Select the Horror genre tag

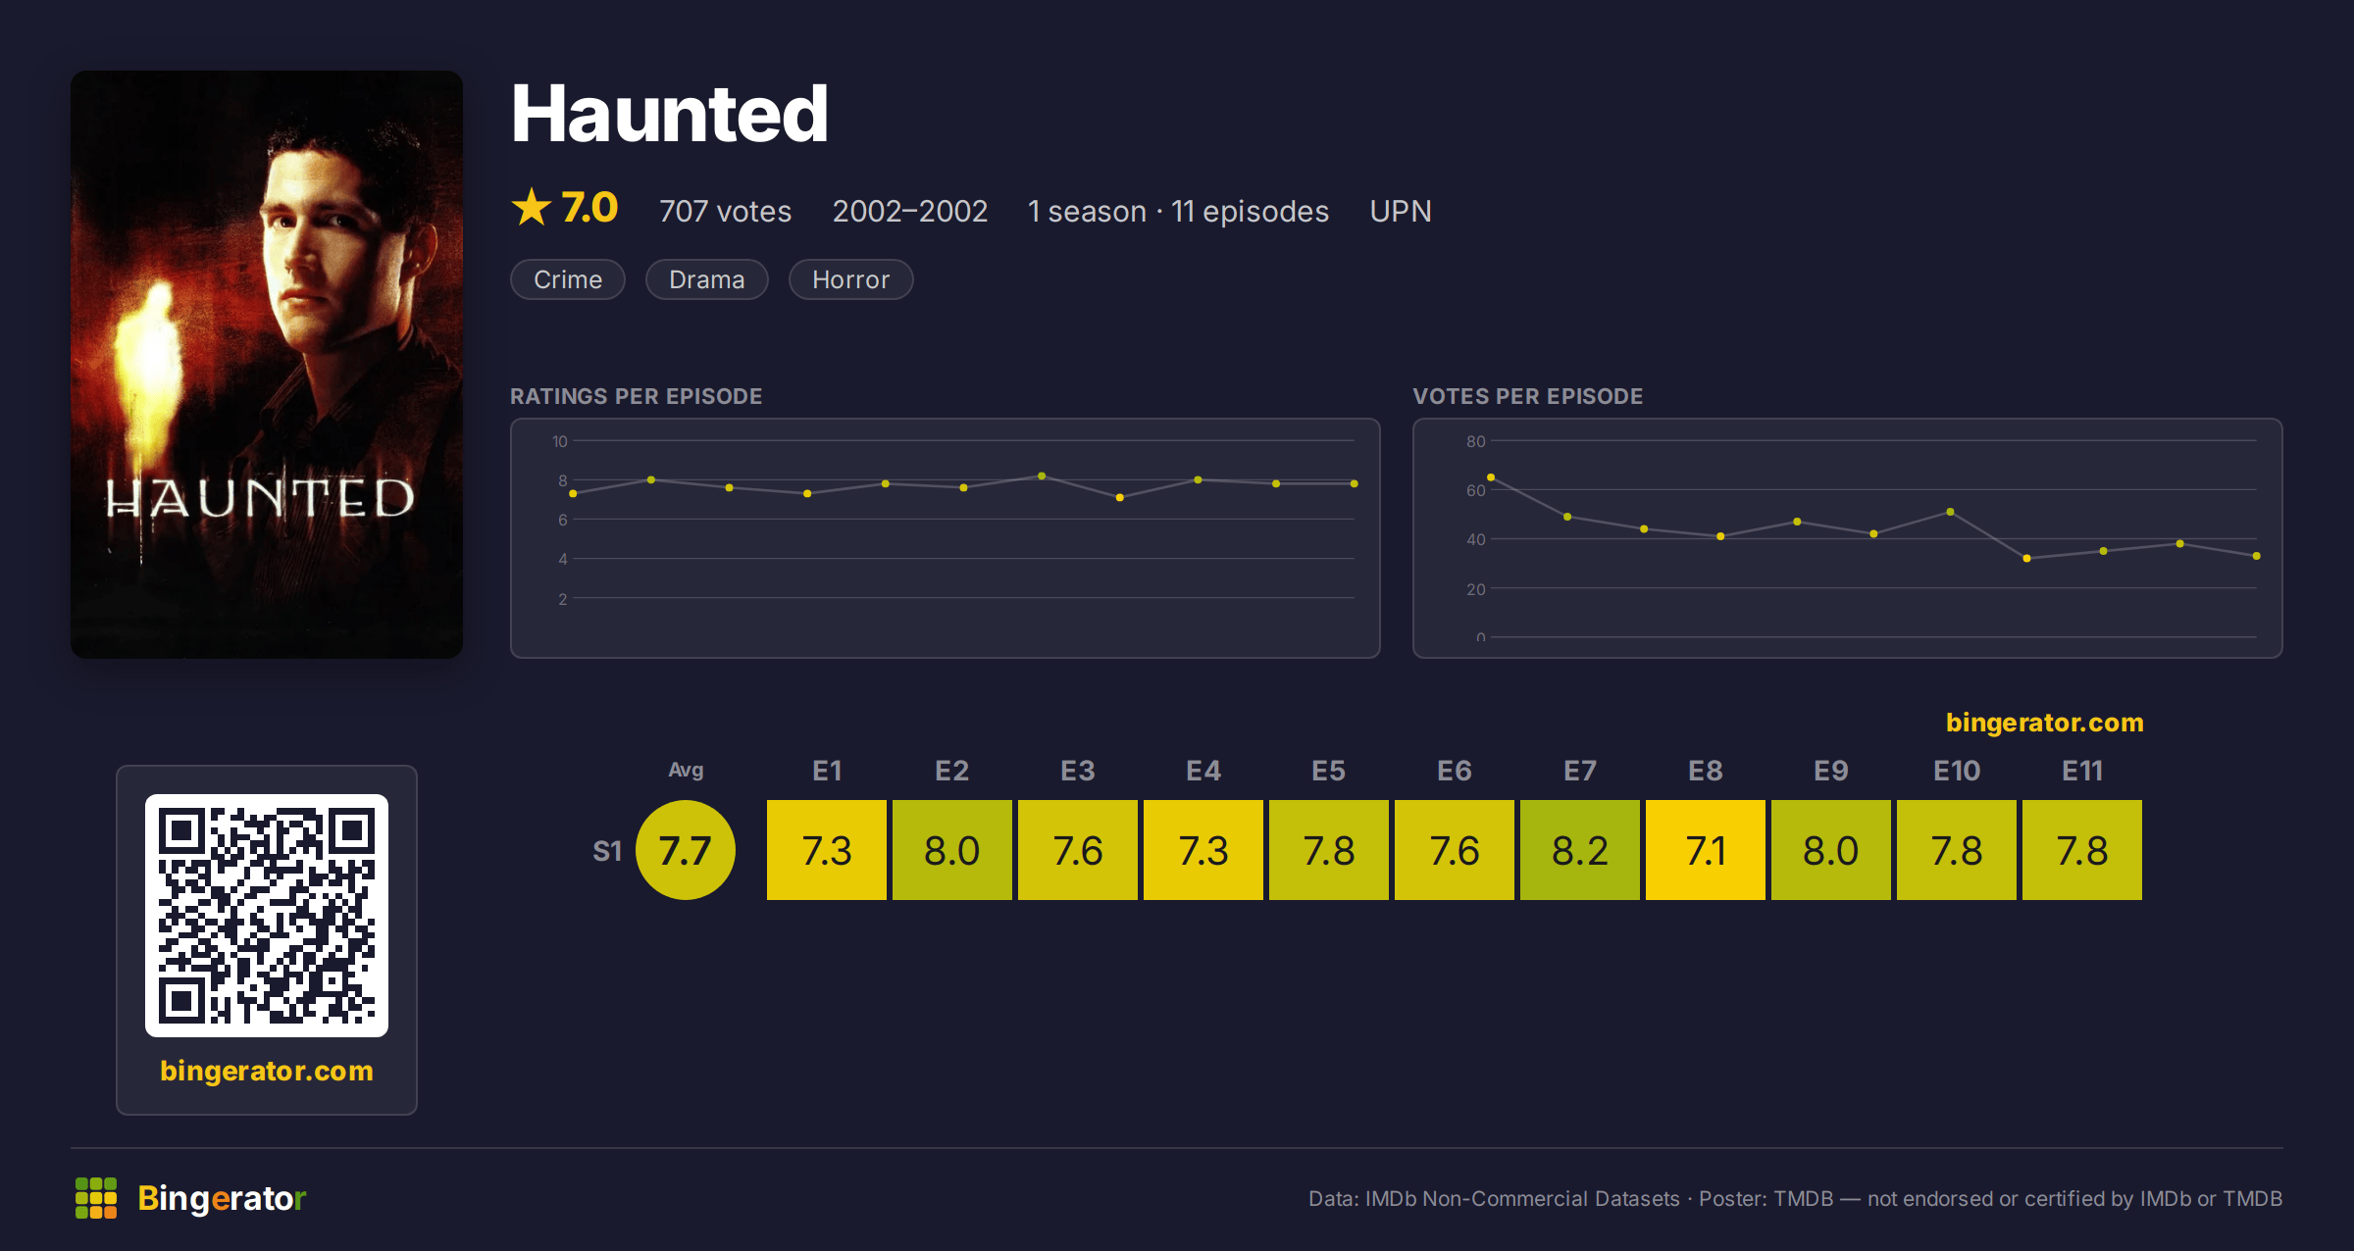(x=851, y=279)
